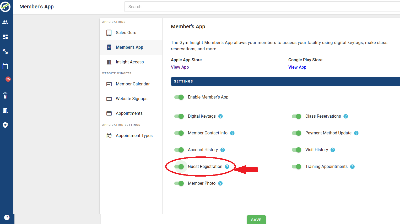Toggle Member Photo switch
The width and height of the screenshot is (400, 224).
[x=179, y=183]
